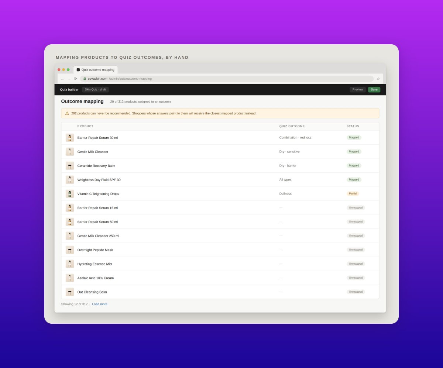This screenshot has height=368, width=443.
Task: Open Barrier Repair Serum 30 ml thumbnail
Action: 70,138
